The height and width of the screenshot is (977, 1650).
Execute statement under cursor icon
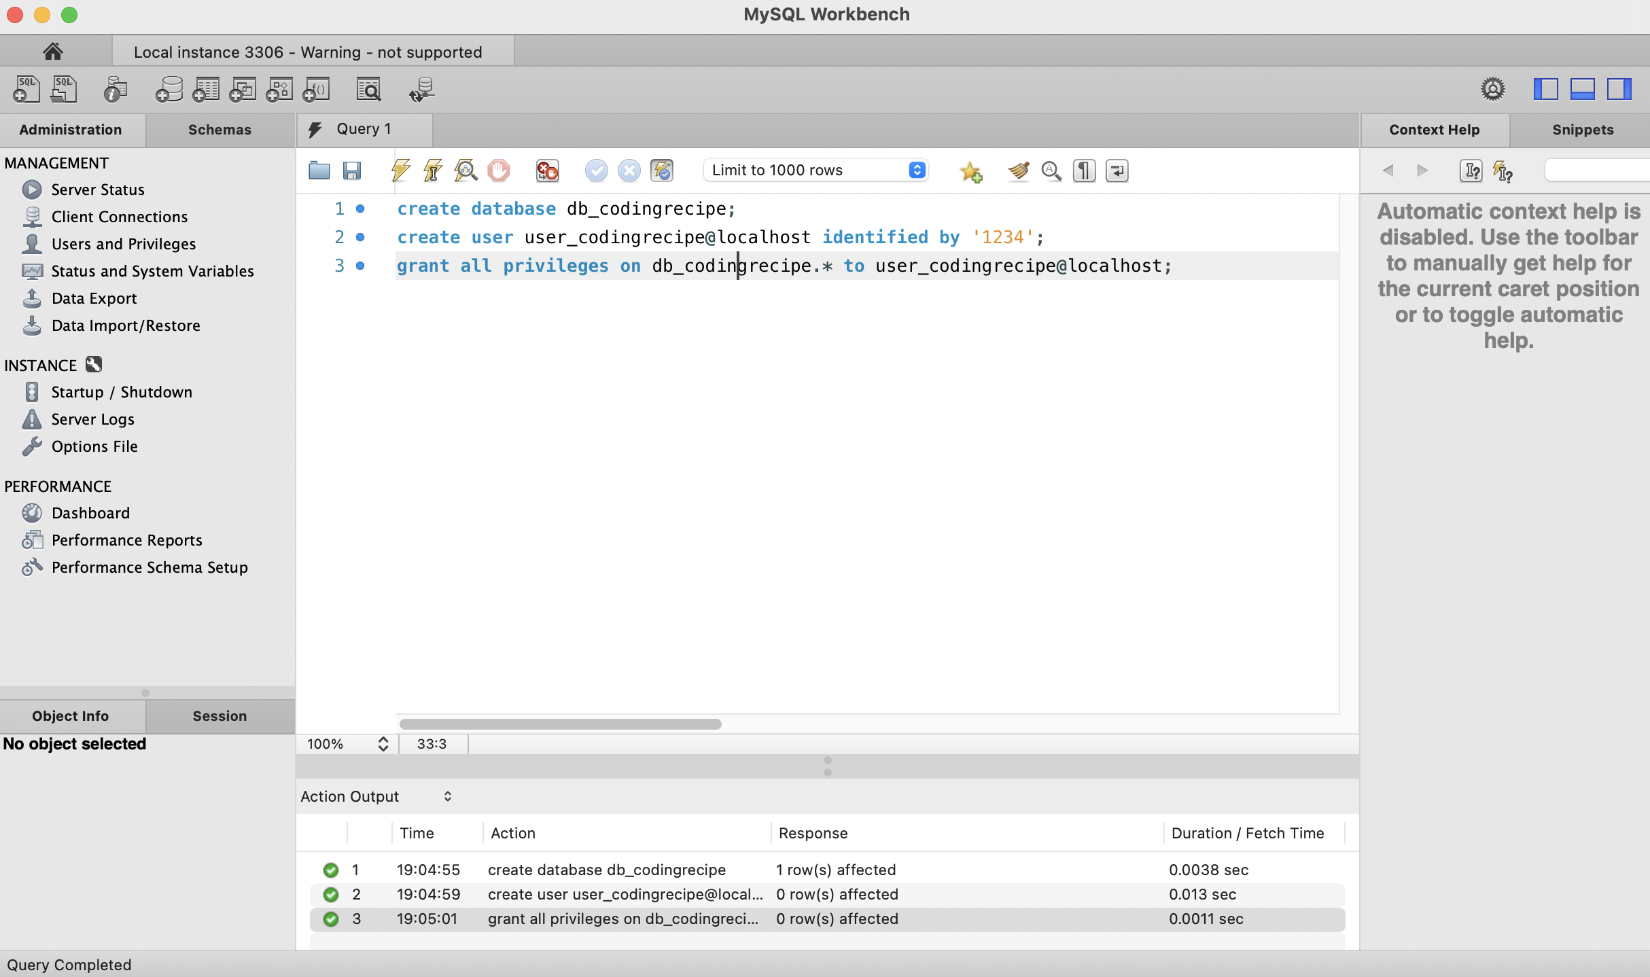coord(433,170)
